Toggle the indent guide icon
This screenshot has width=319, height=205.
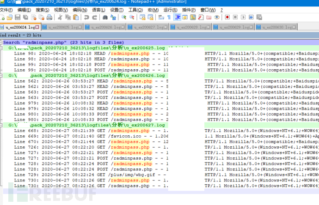pos(178,18)
